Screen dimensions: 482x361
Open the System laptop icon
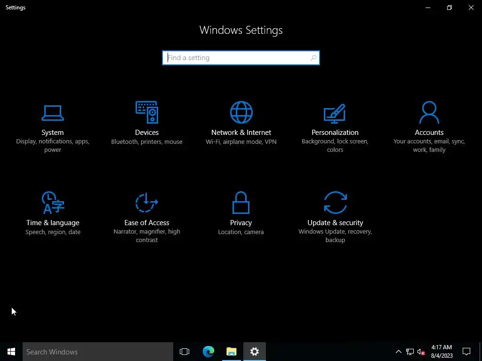[x=53, y=113]
